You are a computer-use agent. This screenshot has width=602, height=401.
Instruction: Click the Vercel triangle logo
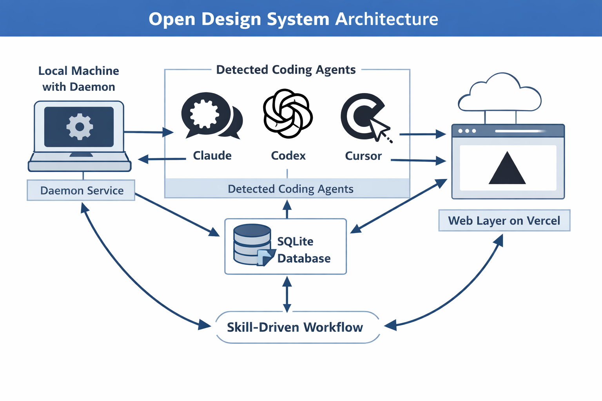tap(507, 168)
